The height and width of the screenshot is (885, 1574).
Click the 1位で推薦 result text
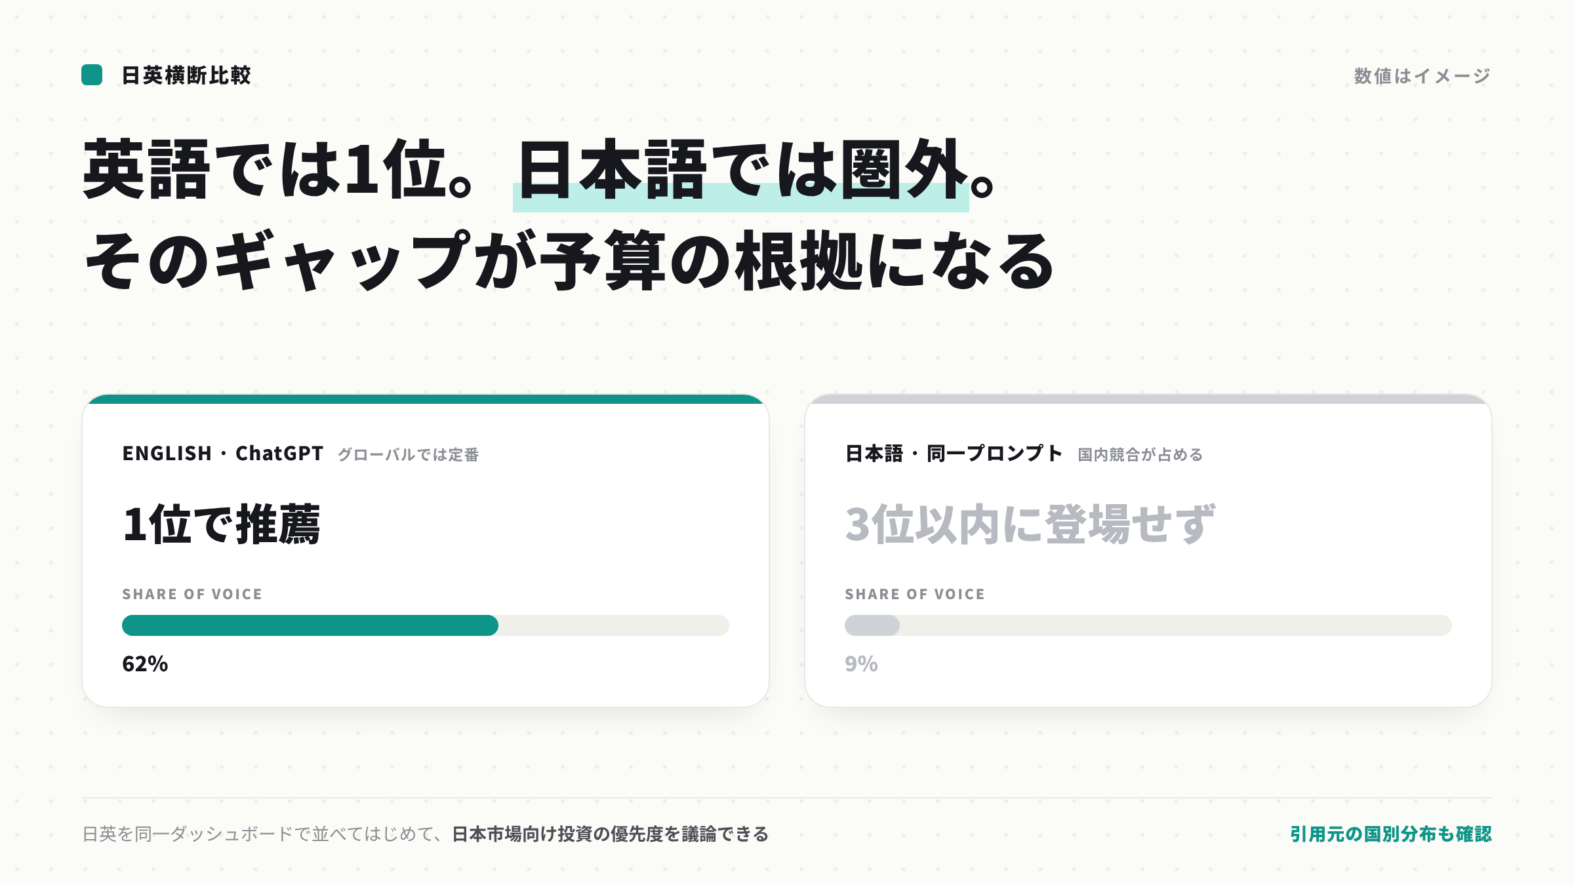point(222,524)
